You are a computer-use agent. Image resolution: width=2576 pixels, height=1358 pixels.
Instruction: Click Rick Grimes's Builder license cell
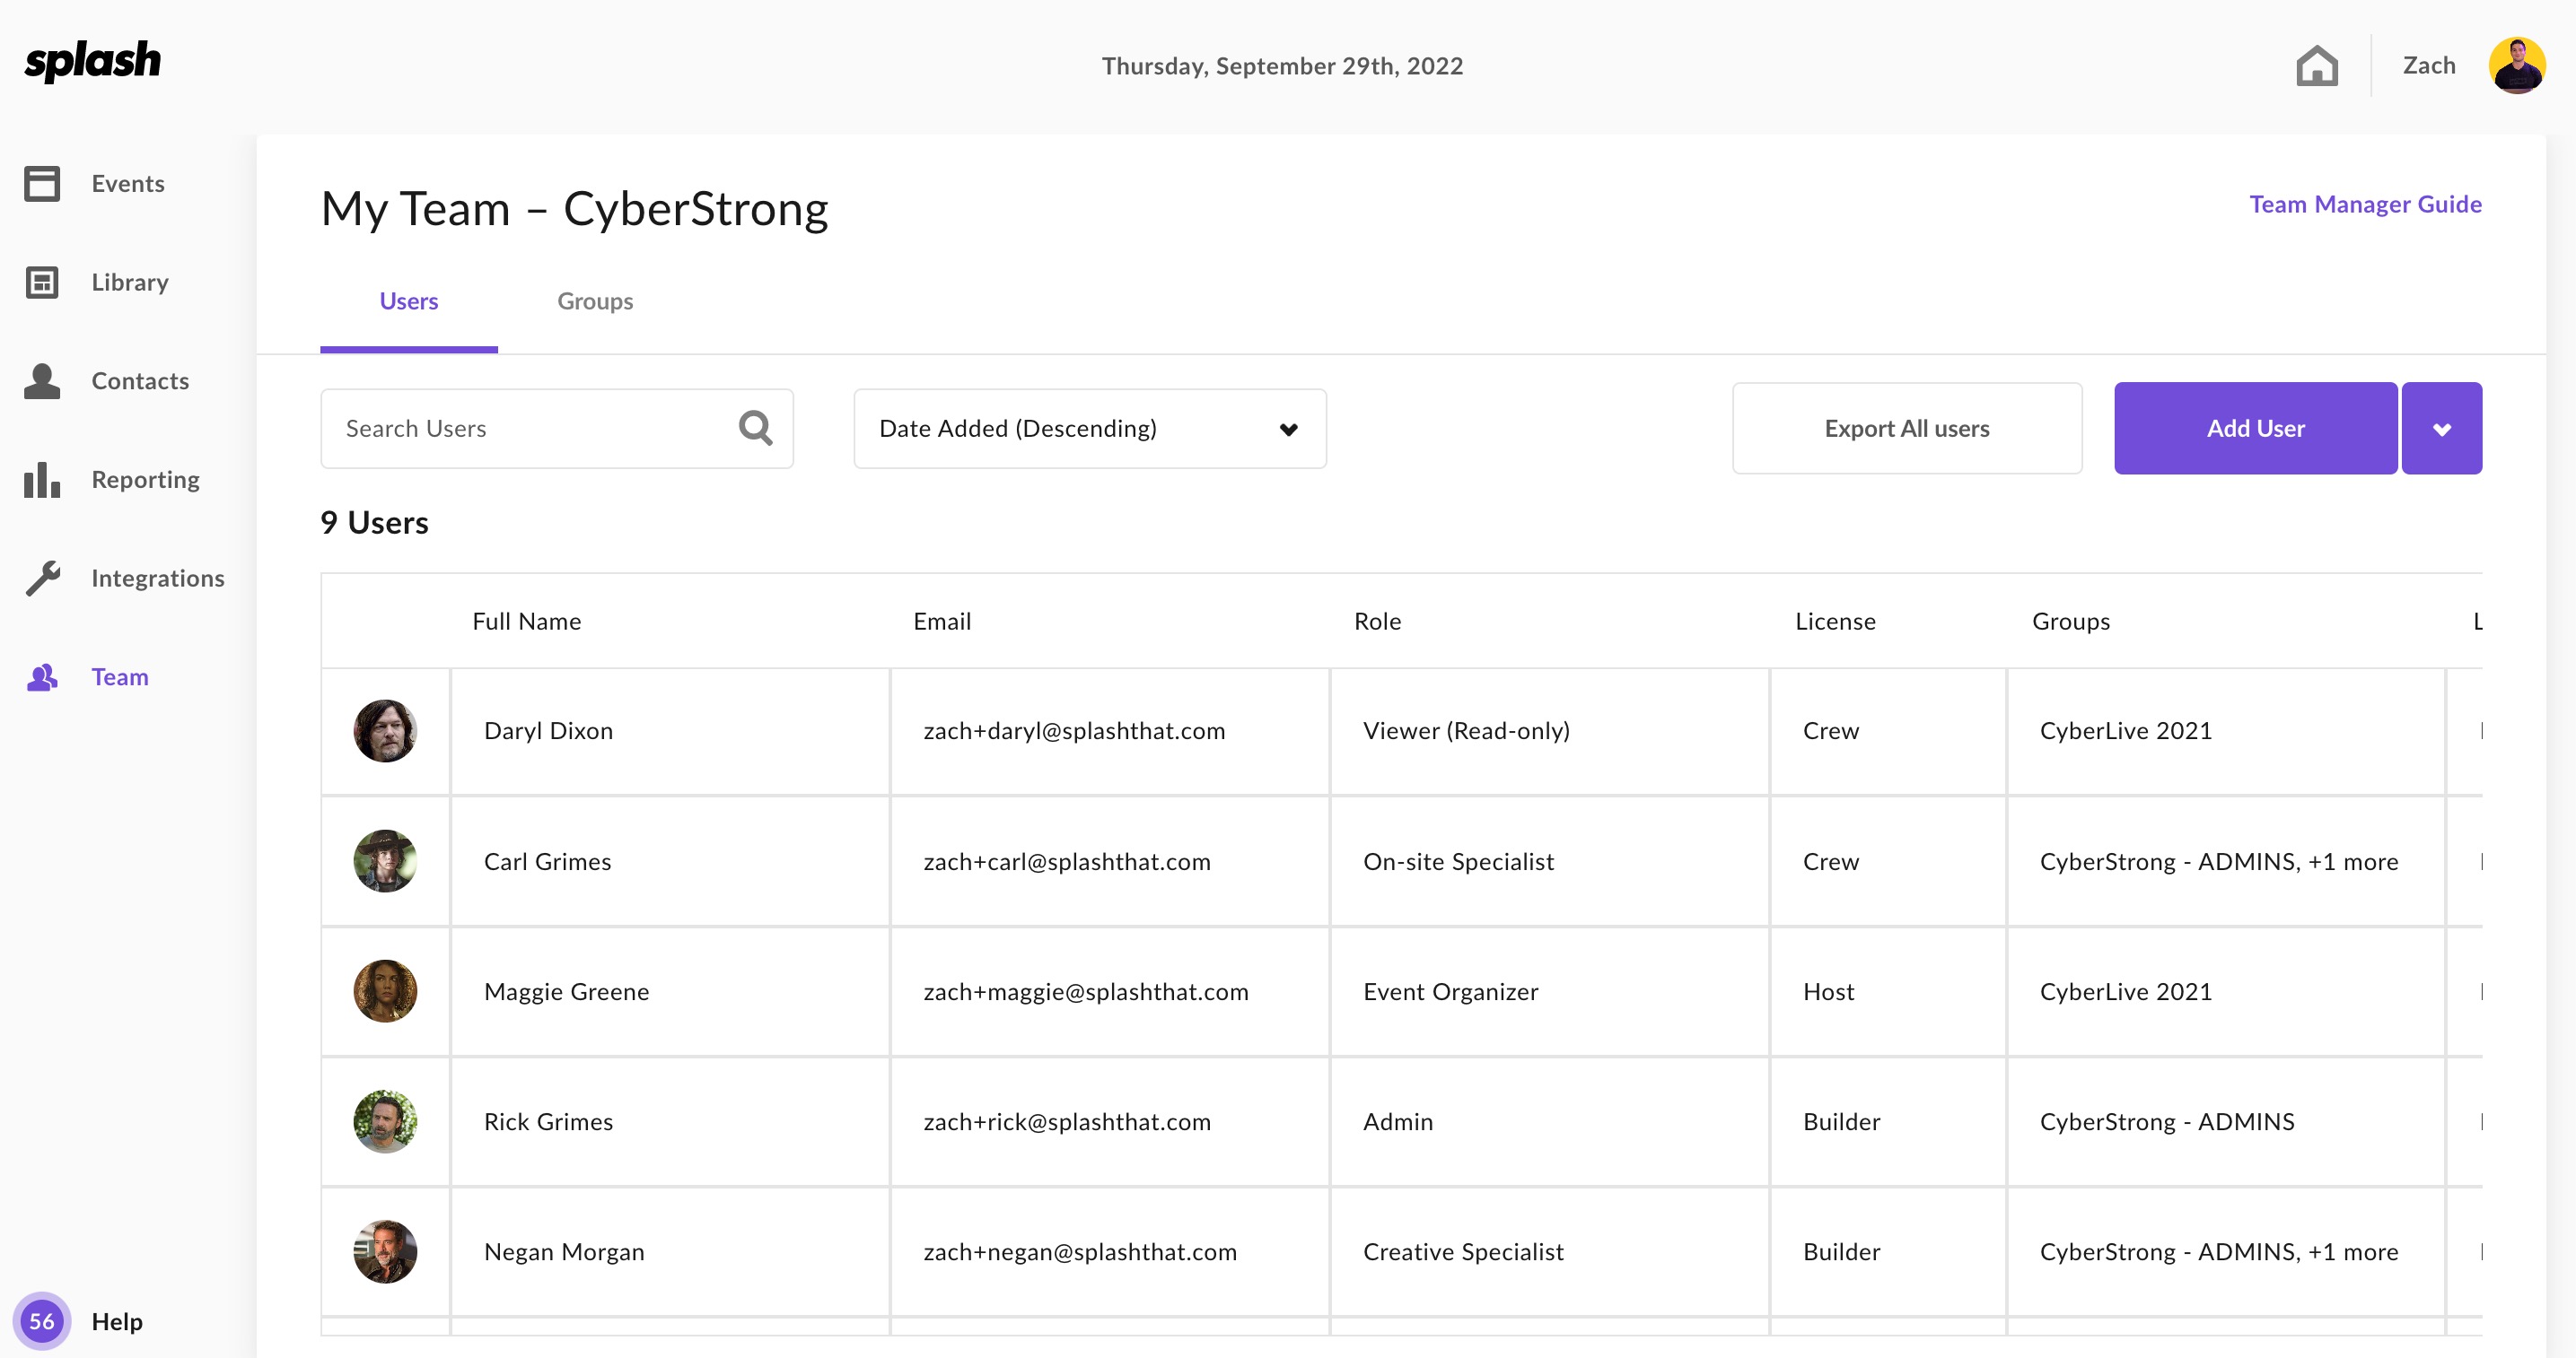1888,1121
